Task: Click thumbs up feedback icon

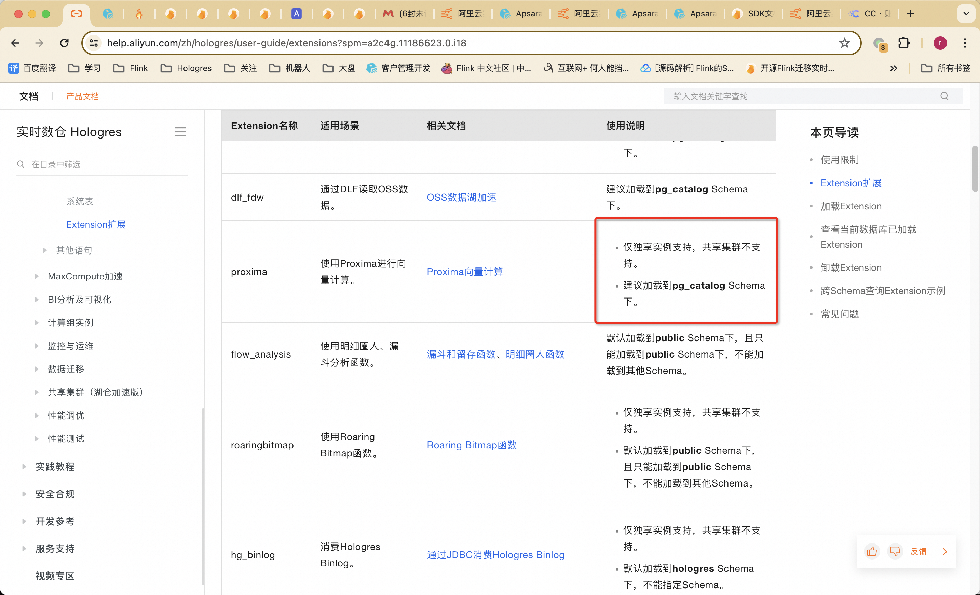Action: [x=872, y=551]
